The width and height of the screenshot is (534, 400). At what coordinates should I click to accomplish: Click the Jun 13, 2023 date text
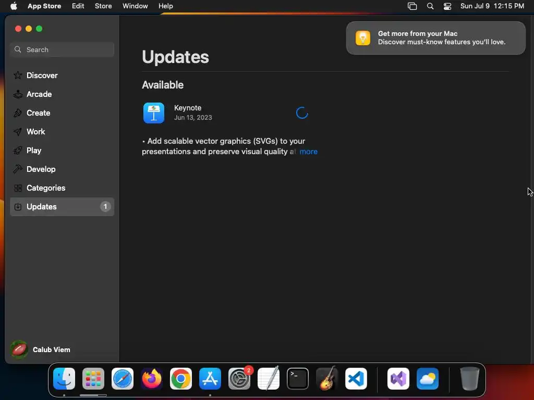(x=193, y=117)
